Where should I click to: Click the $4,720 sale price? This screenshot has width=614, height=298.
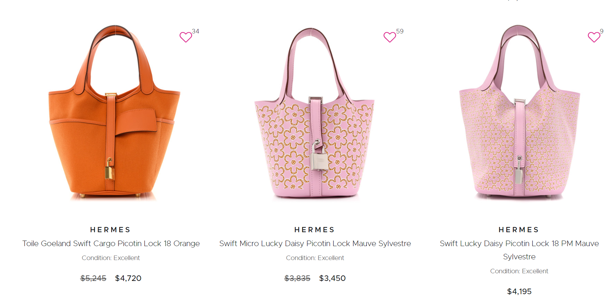(x=128, y=278)
